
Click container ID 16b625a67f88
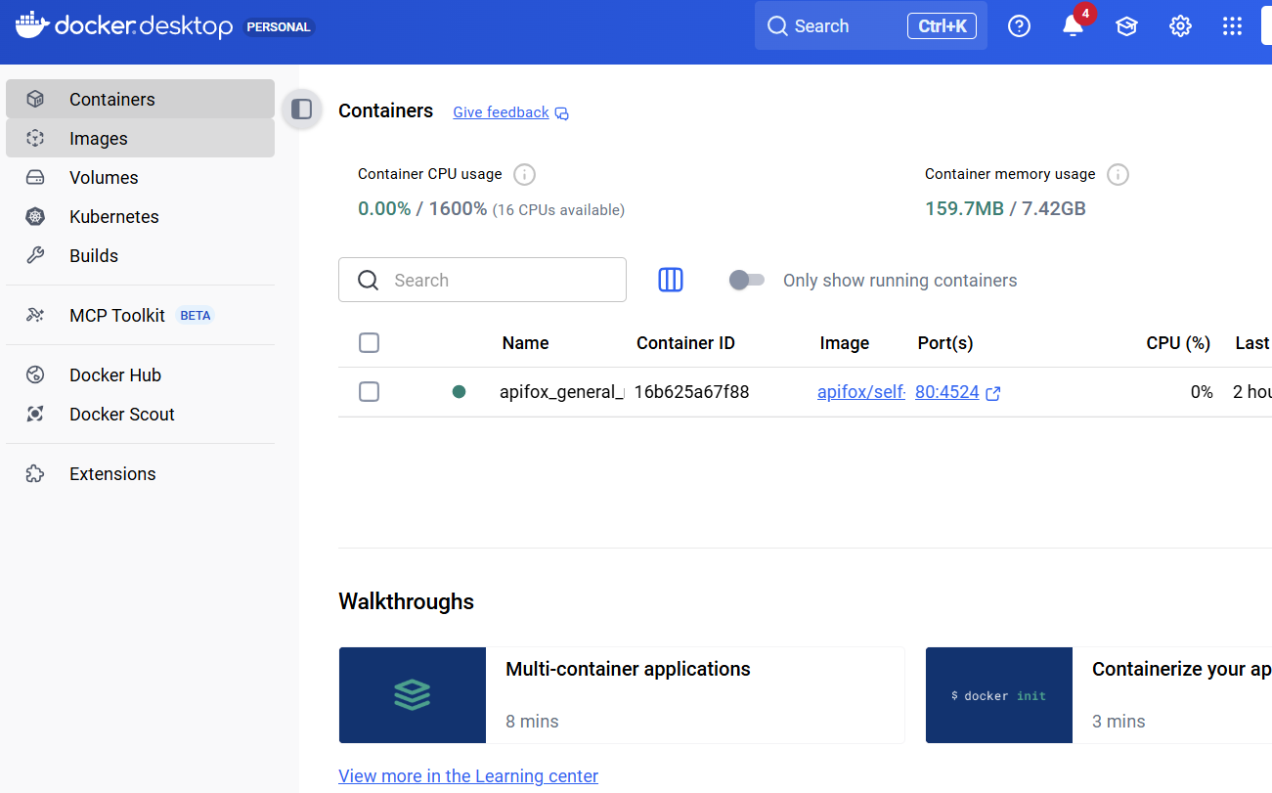(691, 392)
